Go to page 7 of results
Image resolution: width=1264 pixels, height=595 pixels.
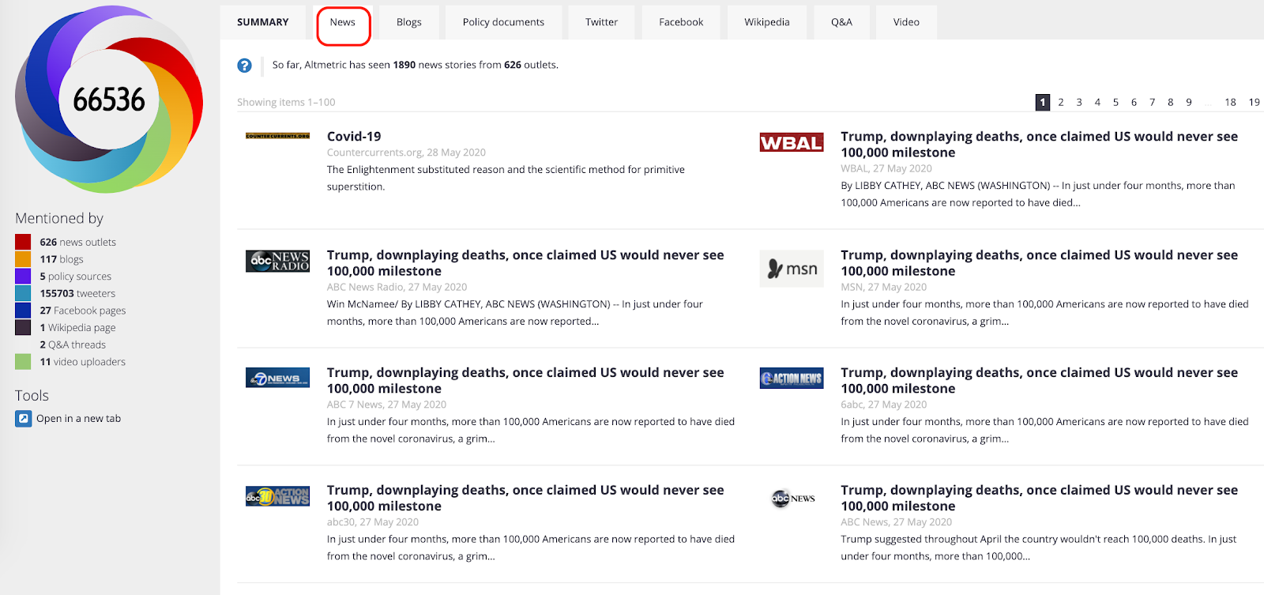tap(1152, 102)
